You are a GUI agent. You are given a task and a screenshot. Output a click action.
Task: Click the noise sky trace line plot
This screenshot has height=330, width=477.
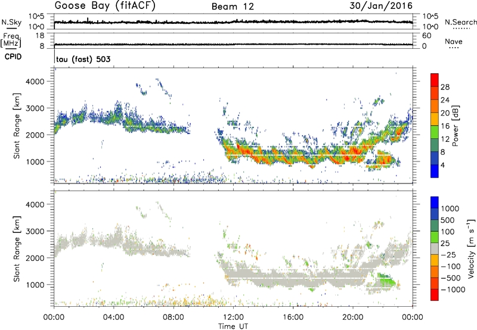coord(233,21)
